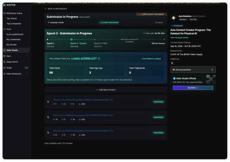Viewport: 230px width, 162px height.
Task: Click the Robotics tag
Action: [183, 20]
